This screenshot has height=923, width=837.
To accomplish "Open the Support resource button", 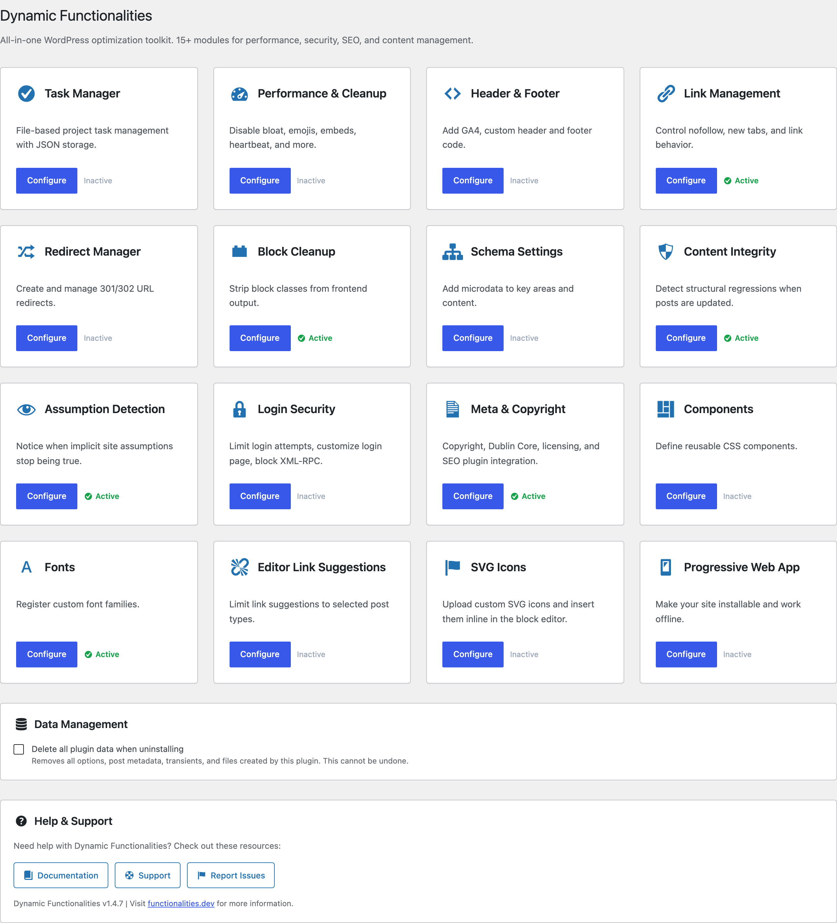I will click(x=147, y=875).
